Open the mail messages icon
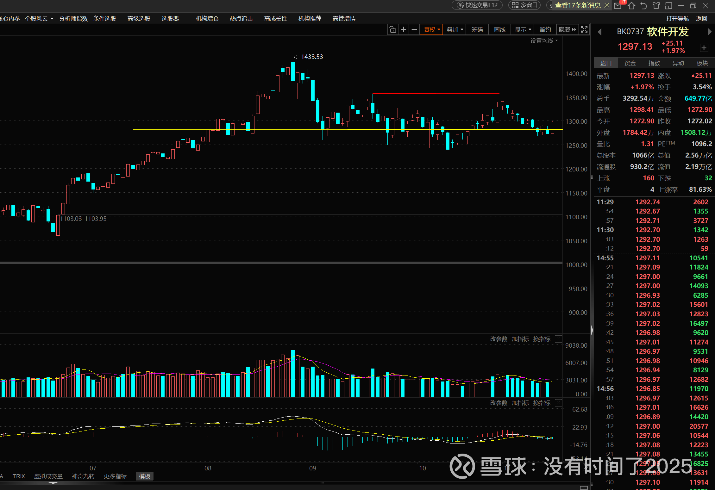The width and height of the screenshot is (715, 490). 618,5
